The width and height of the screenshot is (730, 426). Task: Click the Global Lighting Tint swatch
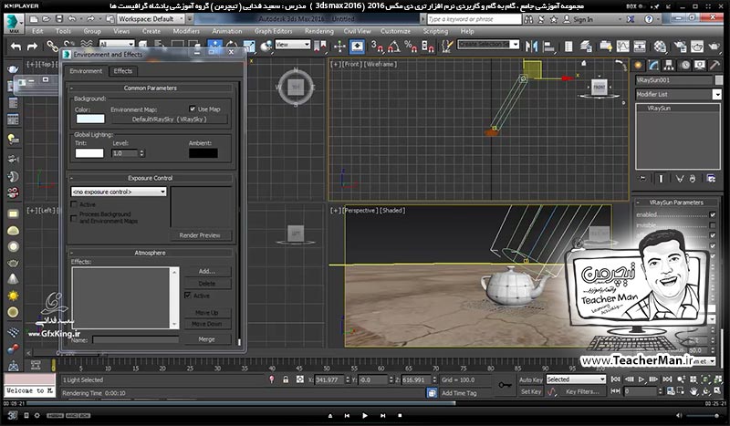point(89,153)
